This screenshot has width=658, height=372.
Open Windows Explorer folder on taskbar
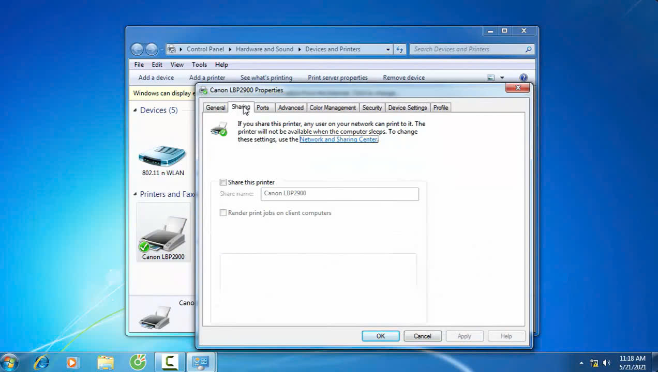(106, 362)
